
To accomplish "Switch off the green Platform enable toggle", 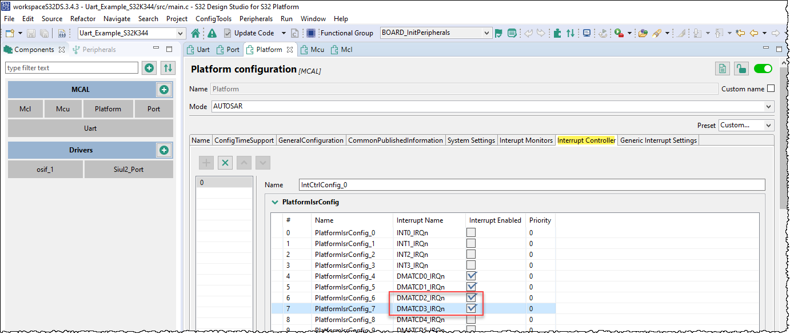I will 763,68.
